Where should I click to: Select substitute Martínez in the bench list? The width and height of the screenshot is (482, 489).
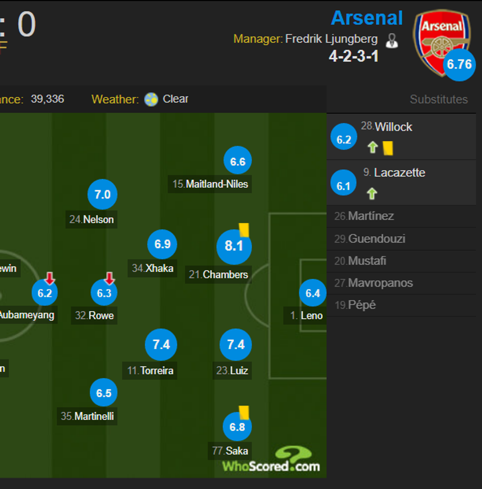[370, 216]
